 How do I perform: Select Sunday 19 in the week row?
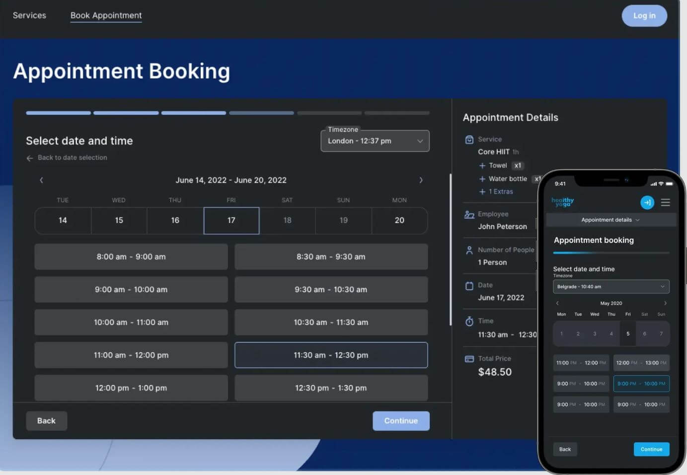click(x=343, y=220)
